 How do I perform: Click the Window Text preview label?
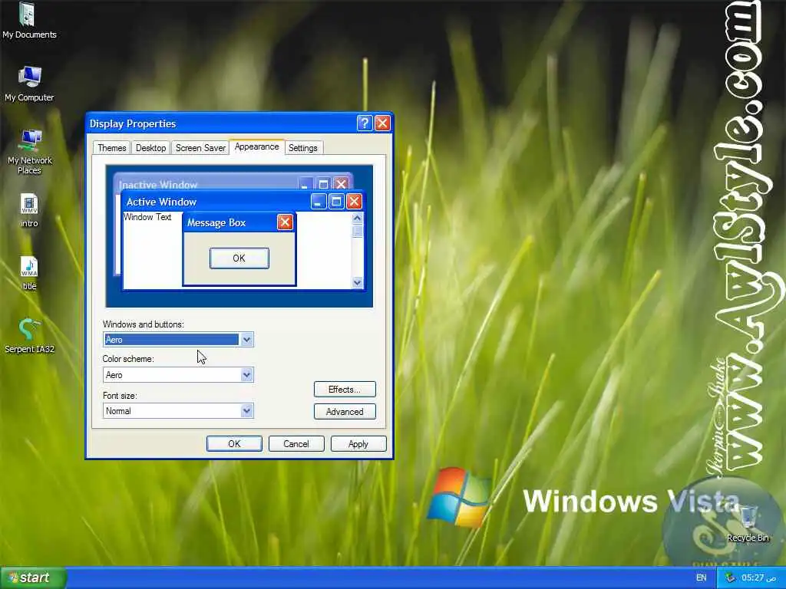coord(147,217)
